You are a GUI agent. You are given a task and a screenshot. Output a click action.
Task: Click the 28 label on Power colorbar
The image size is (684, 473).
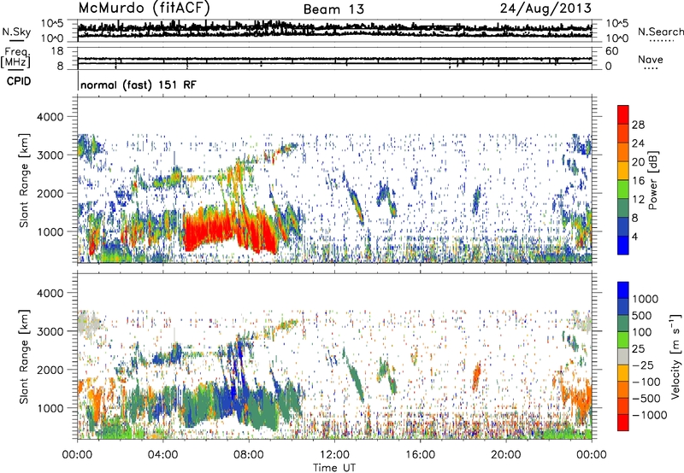[638, 125]
